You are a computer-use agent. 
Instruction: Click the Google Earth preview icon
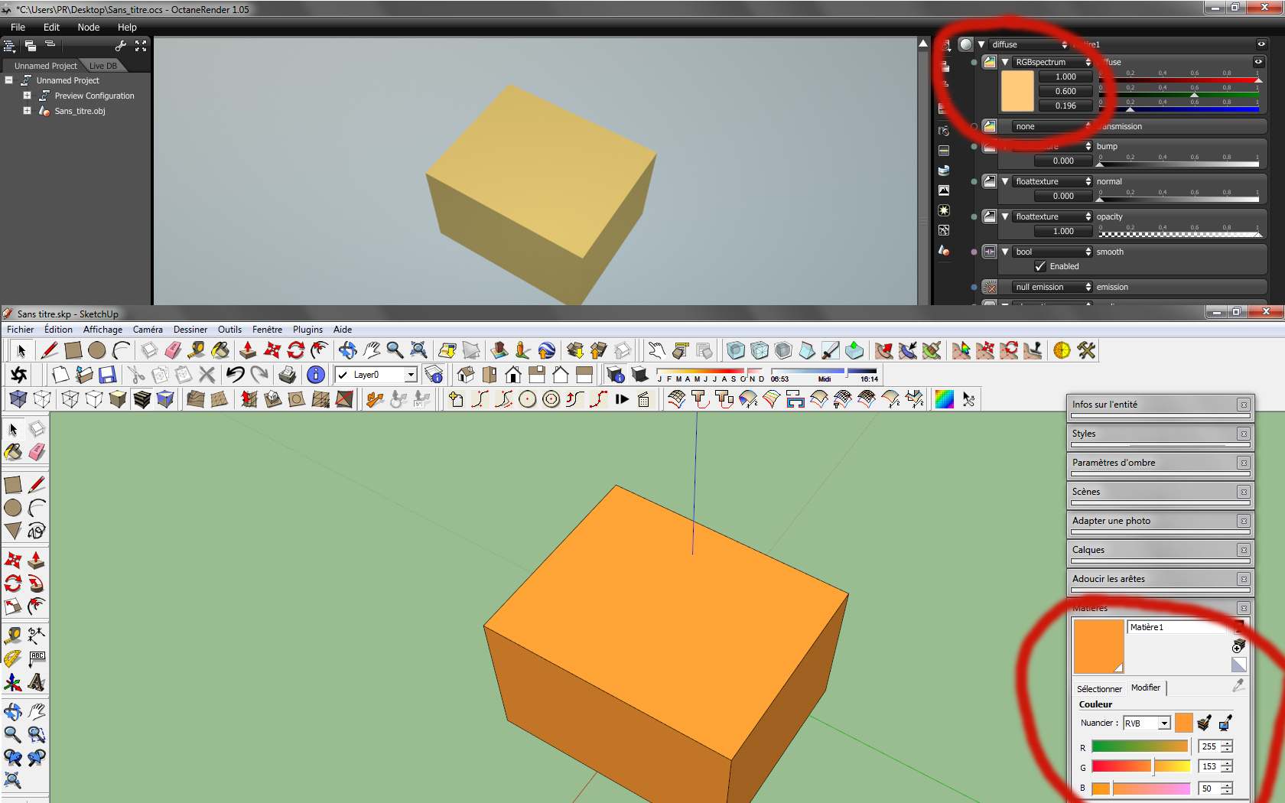click(x=547, y=350)
